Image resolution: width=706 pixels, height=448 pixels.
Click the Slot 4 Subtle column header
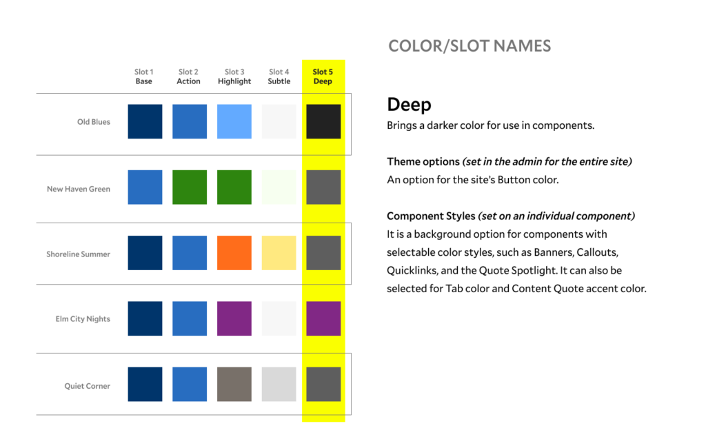click(279, 77)
